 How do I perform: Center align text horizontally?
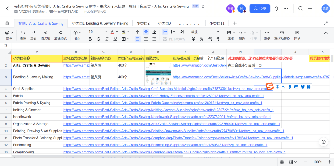pyautogui.click(x=146, y=39)
